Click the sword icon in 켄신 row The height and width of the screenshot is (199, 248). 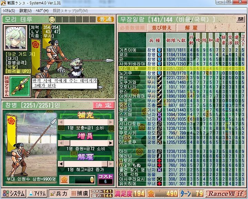tap(159, 78)
